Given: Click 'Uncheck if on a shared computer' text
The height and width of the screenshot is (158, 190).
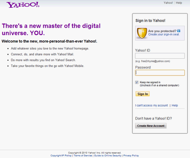Looking at the screenshot, I should (x=159, y=85).
